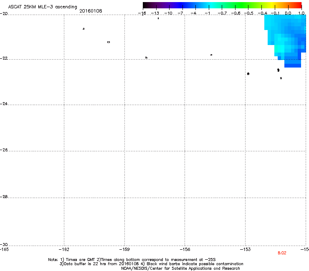Viewport: 309px width, 271px height.
Task: Click color scale label -10
Action: (x=168, y=13)
